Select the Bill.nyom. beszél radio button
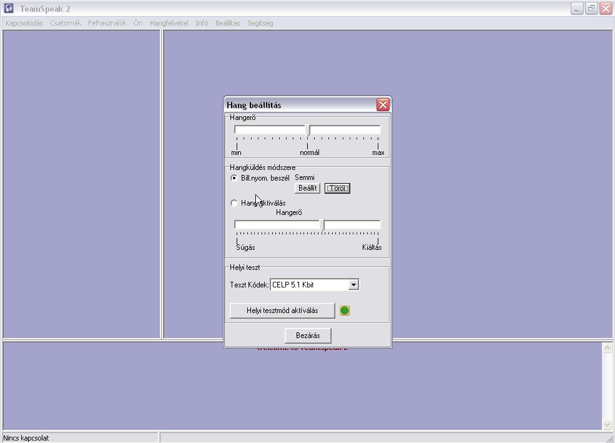This screenshot has width=615, height=443. (x=234, y=178)
